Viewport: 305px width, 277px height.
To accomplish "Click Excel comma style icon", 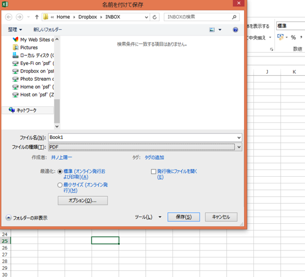I will [301, 37].
